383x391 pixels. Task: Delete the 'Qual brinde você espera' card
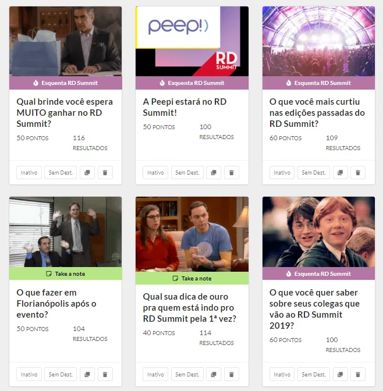(105, 173)
